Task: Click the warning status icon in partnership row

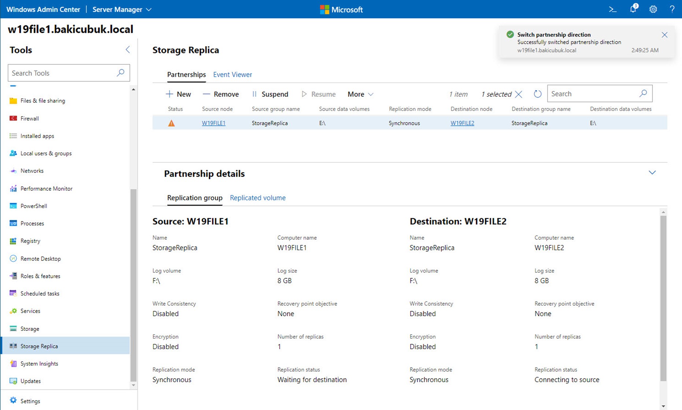Action: [171, 123]
